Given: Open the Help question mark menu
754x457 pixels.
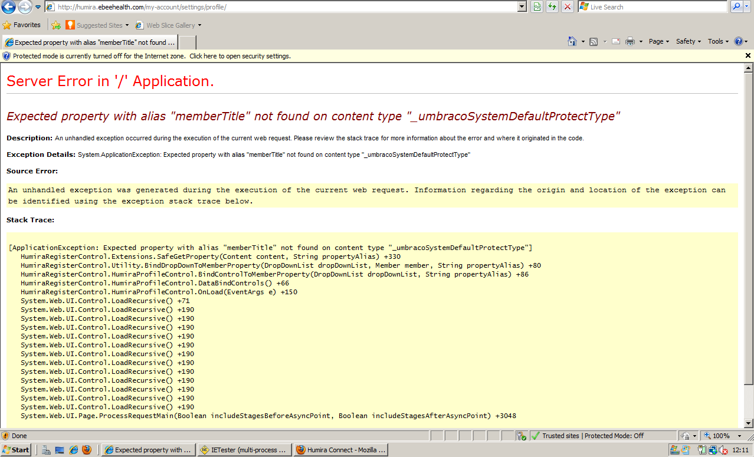Looking at the screenshot, I should click(x=740, y=41).
